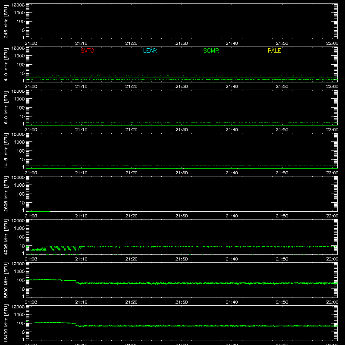Image resolution: width=345 pixels, height=345 pixels.
Task: Click the 245 MHz [SFU] axis title
Action: 6,21
